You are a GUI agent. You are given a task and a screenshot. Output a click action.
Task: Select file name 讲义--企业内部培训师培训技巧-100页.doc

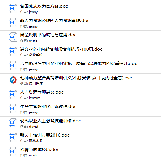click(x=61, y=49)
